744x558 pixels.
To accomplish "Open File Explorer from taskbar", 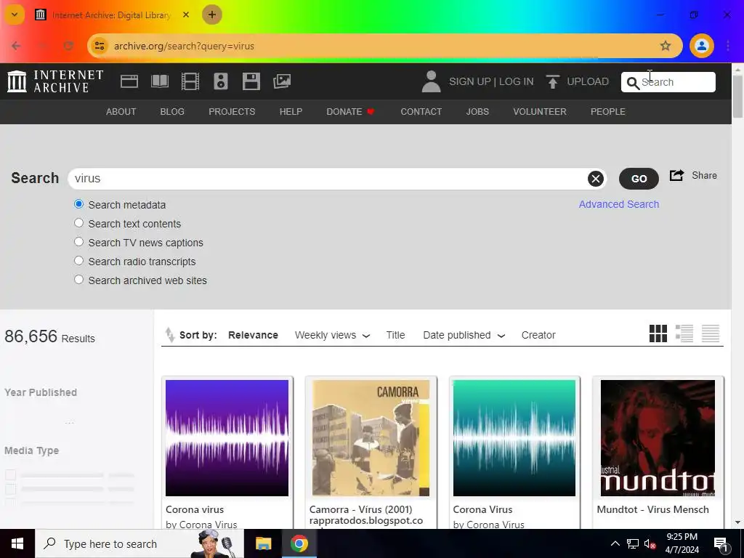I will 263,543.
